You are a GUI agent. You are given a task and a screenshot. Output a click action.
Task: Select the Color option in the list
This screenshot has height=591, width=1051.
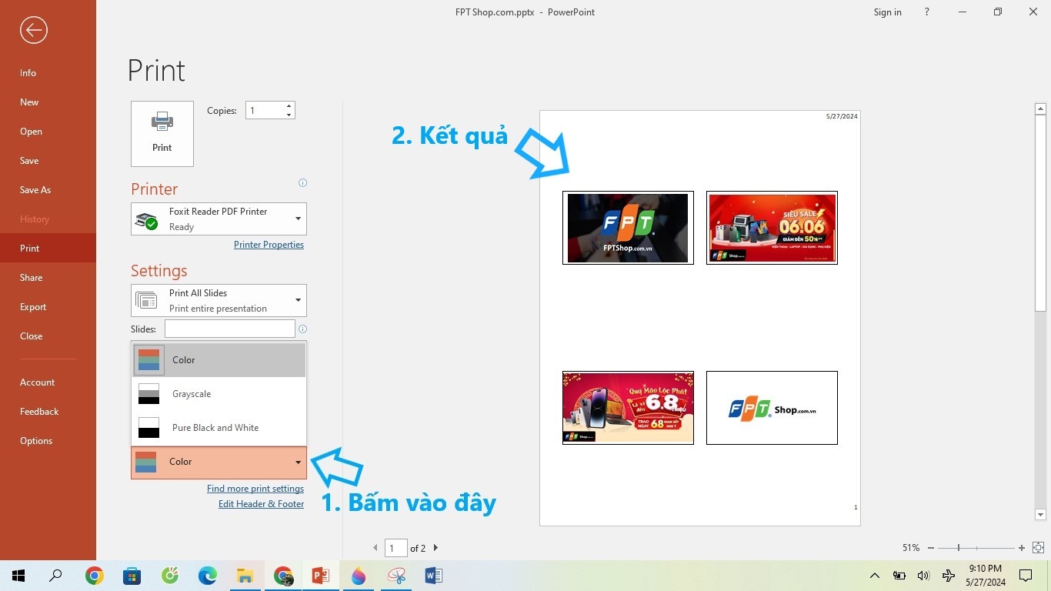[219, 360]
